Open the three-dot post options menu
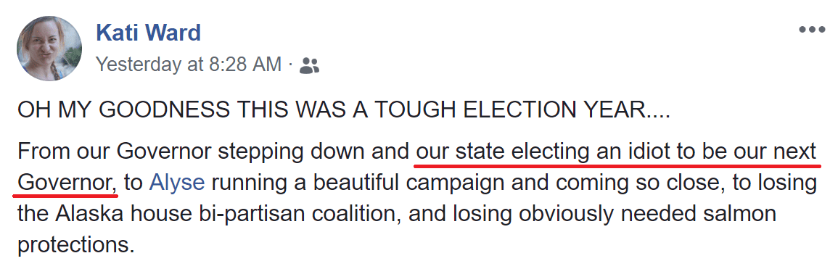This screenshot has height=261, width=838. click(812, 30)
